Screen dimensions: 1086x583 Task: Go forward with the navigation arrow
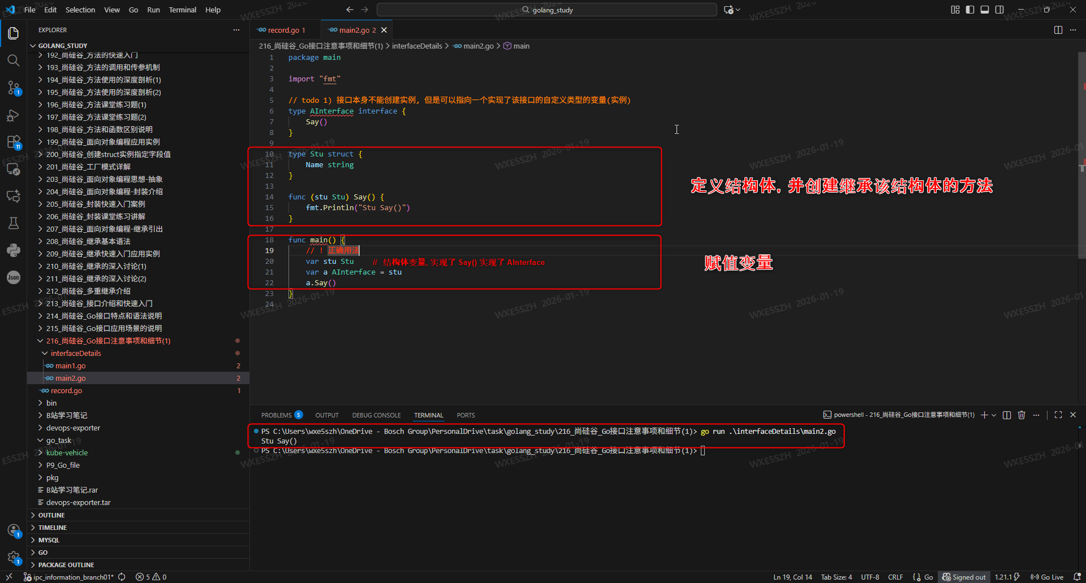(x=365, y=10)
